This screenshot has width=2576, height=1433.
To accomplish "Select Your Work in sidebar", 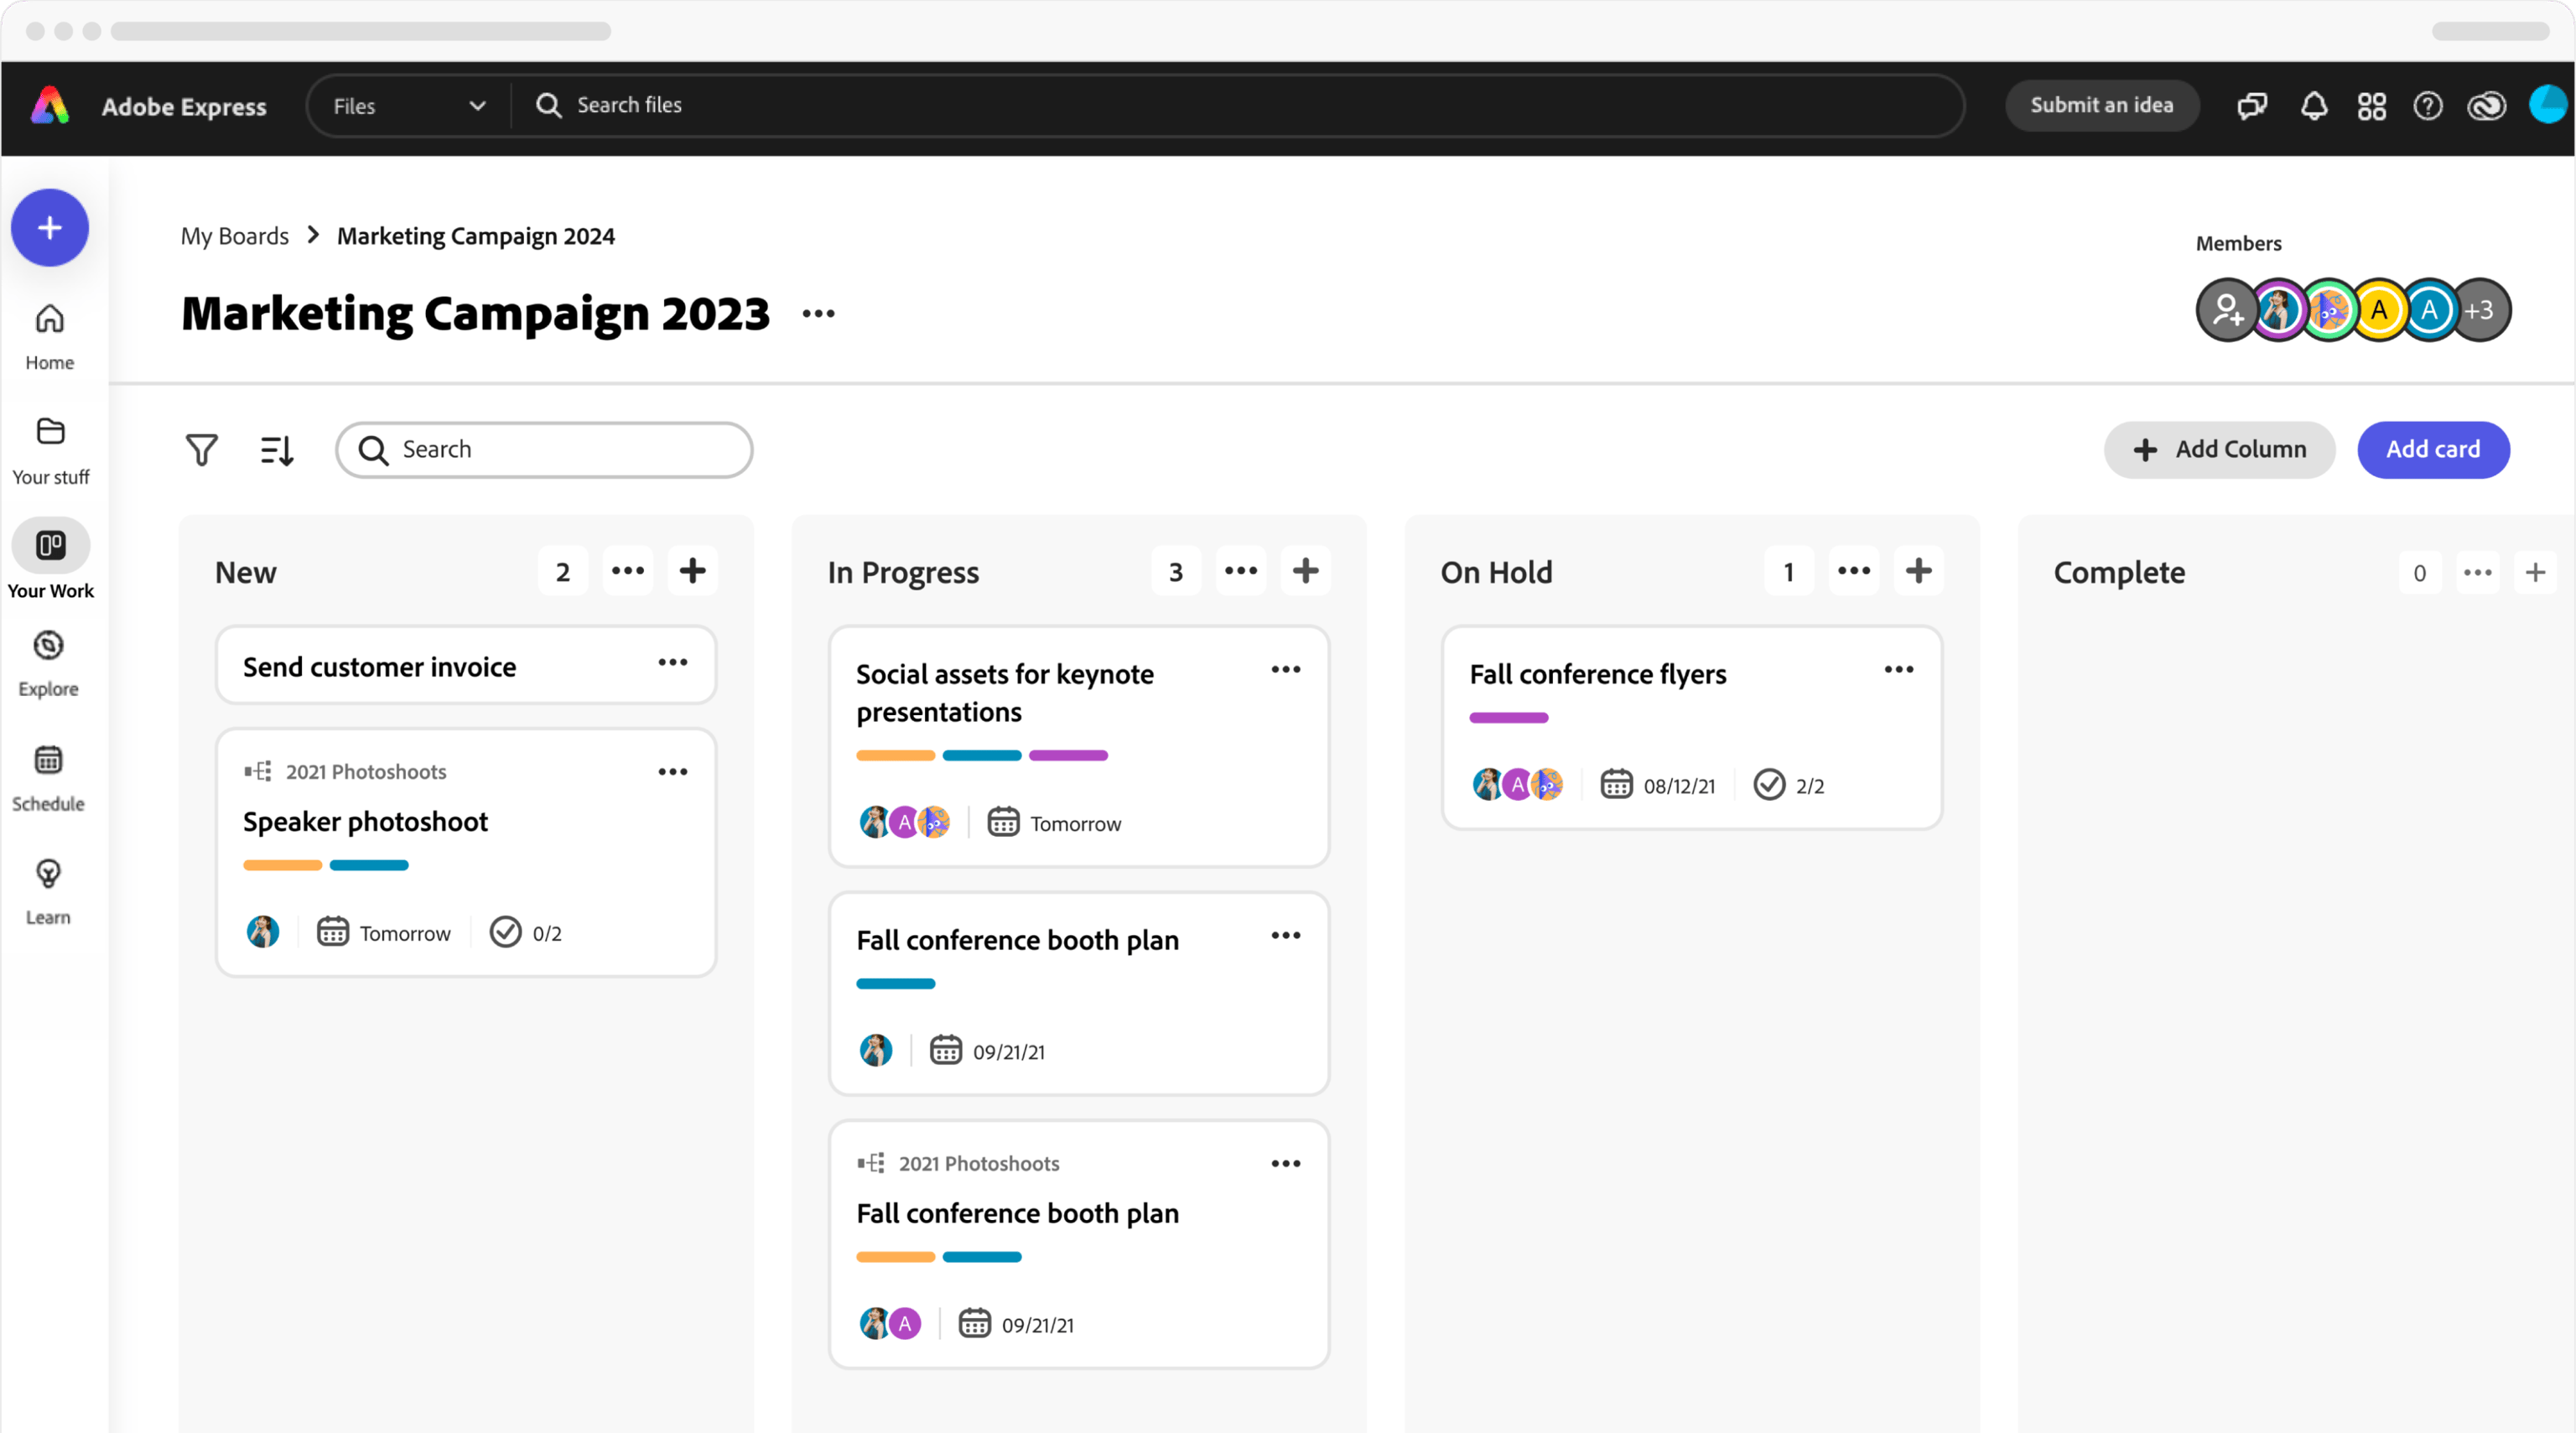I will (50, 559).
